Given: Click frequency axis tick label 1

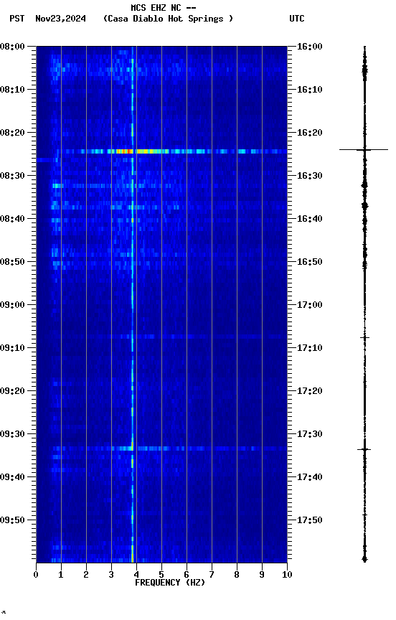Looking at the screenshot, I should tap(61, 575).
